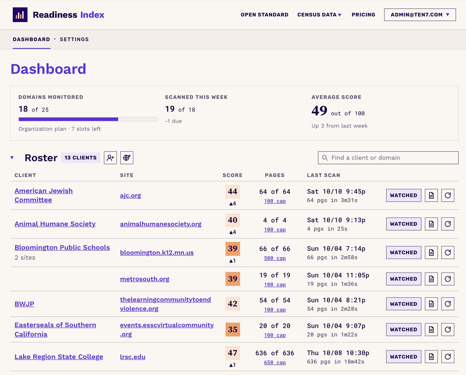Click the 13 Clients count badge
466x375 pixels.
(80, 158)
